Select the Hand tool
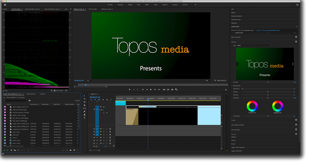Screen dimensions: 309x163 click(85, 115)
